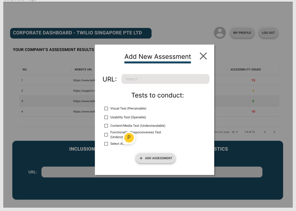296x211 pixels.
Task: Open rows per page dropdown
Action: click(235, 132)
